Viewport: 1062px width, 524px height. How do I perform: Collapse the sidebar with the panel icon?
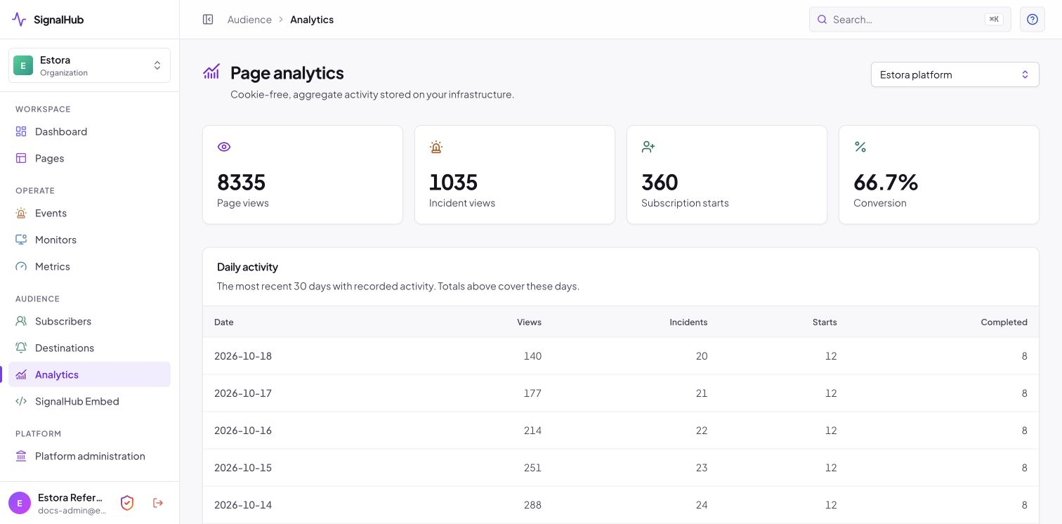208,20
